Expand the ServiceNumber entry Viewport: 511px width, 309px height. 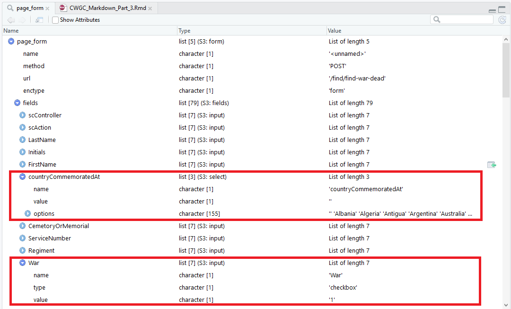22,238
